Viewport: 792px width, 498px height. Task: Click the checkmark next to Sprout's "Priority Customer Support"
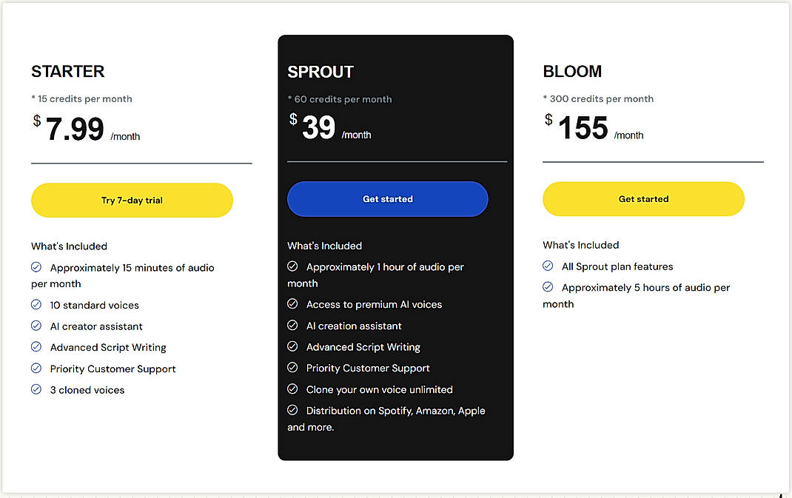tap(292, 368)
